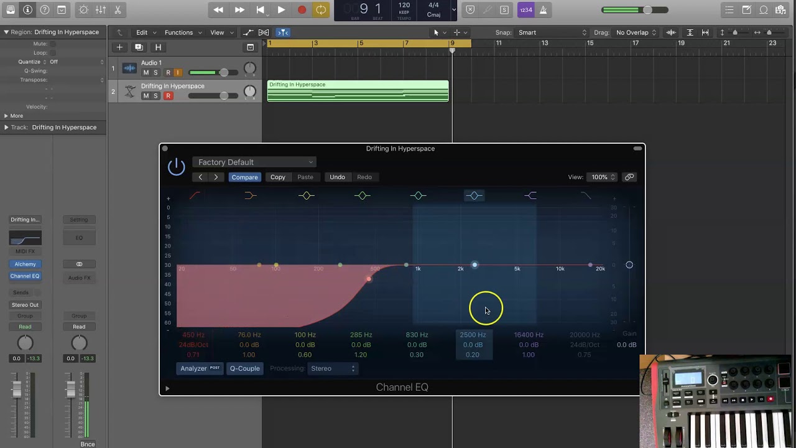Viewport: 796px width, 448px height.
Task: Open the Processing Stereo dropdown
Action: pos(333,368)
